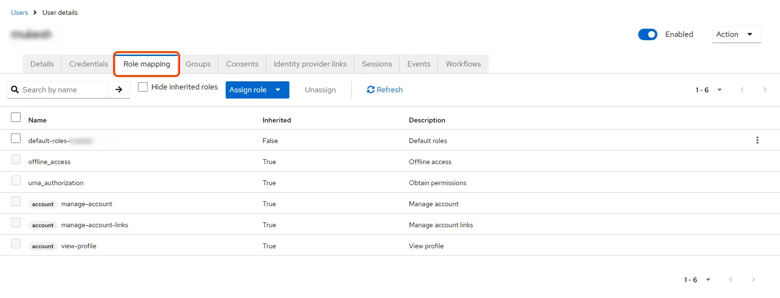Open the Assign role dropdown
This screenshot has height=298, width=780.
point(257,90)
